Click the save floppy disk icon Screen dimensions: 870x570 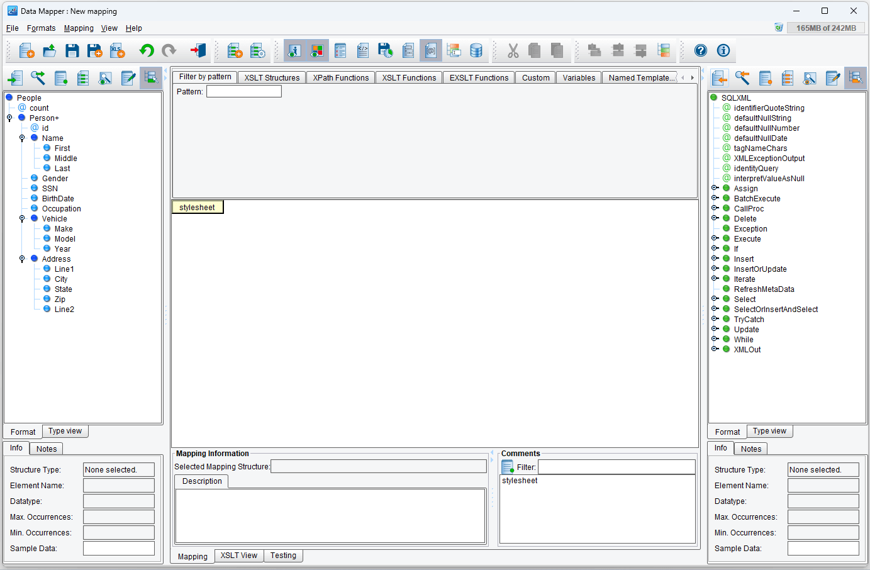(72, 50)
